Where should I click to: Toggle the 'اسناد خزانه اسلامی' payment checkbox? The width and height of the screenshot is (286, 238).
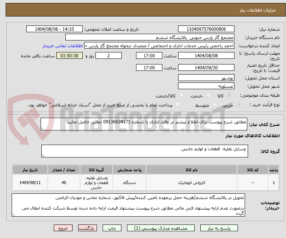point(177,104)
